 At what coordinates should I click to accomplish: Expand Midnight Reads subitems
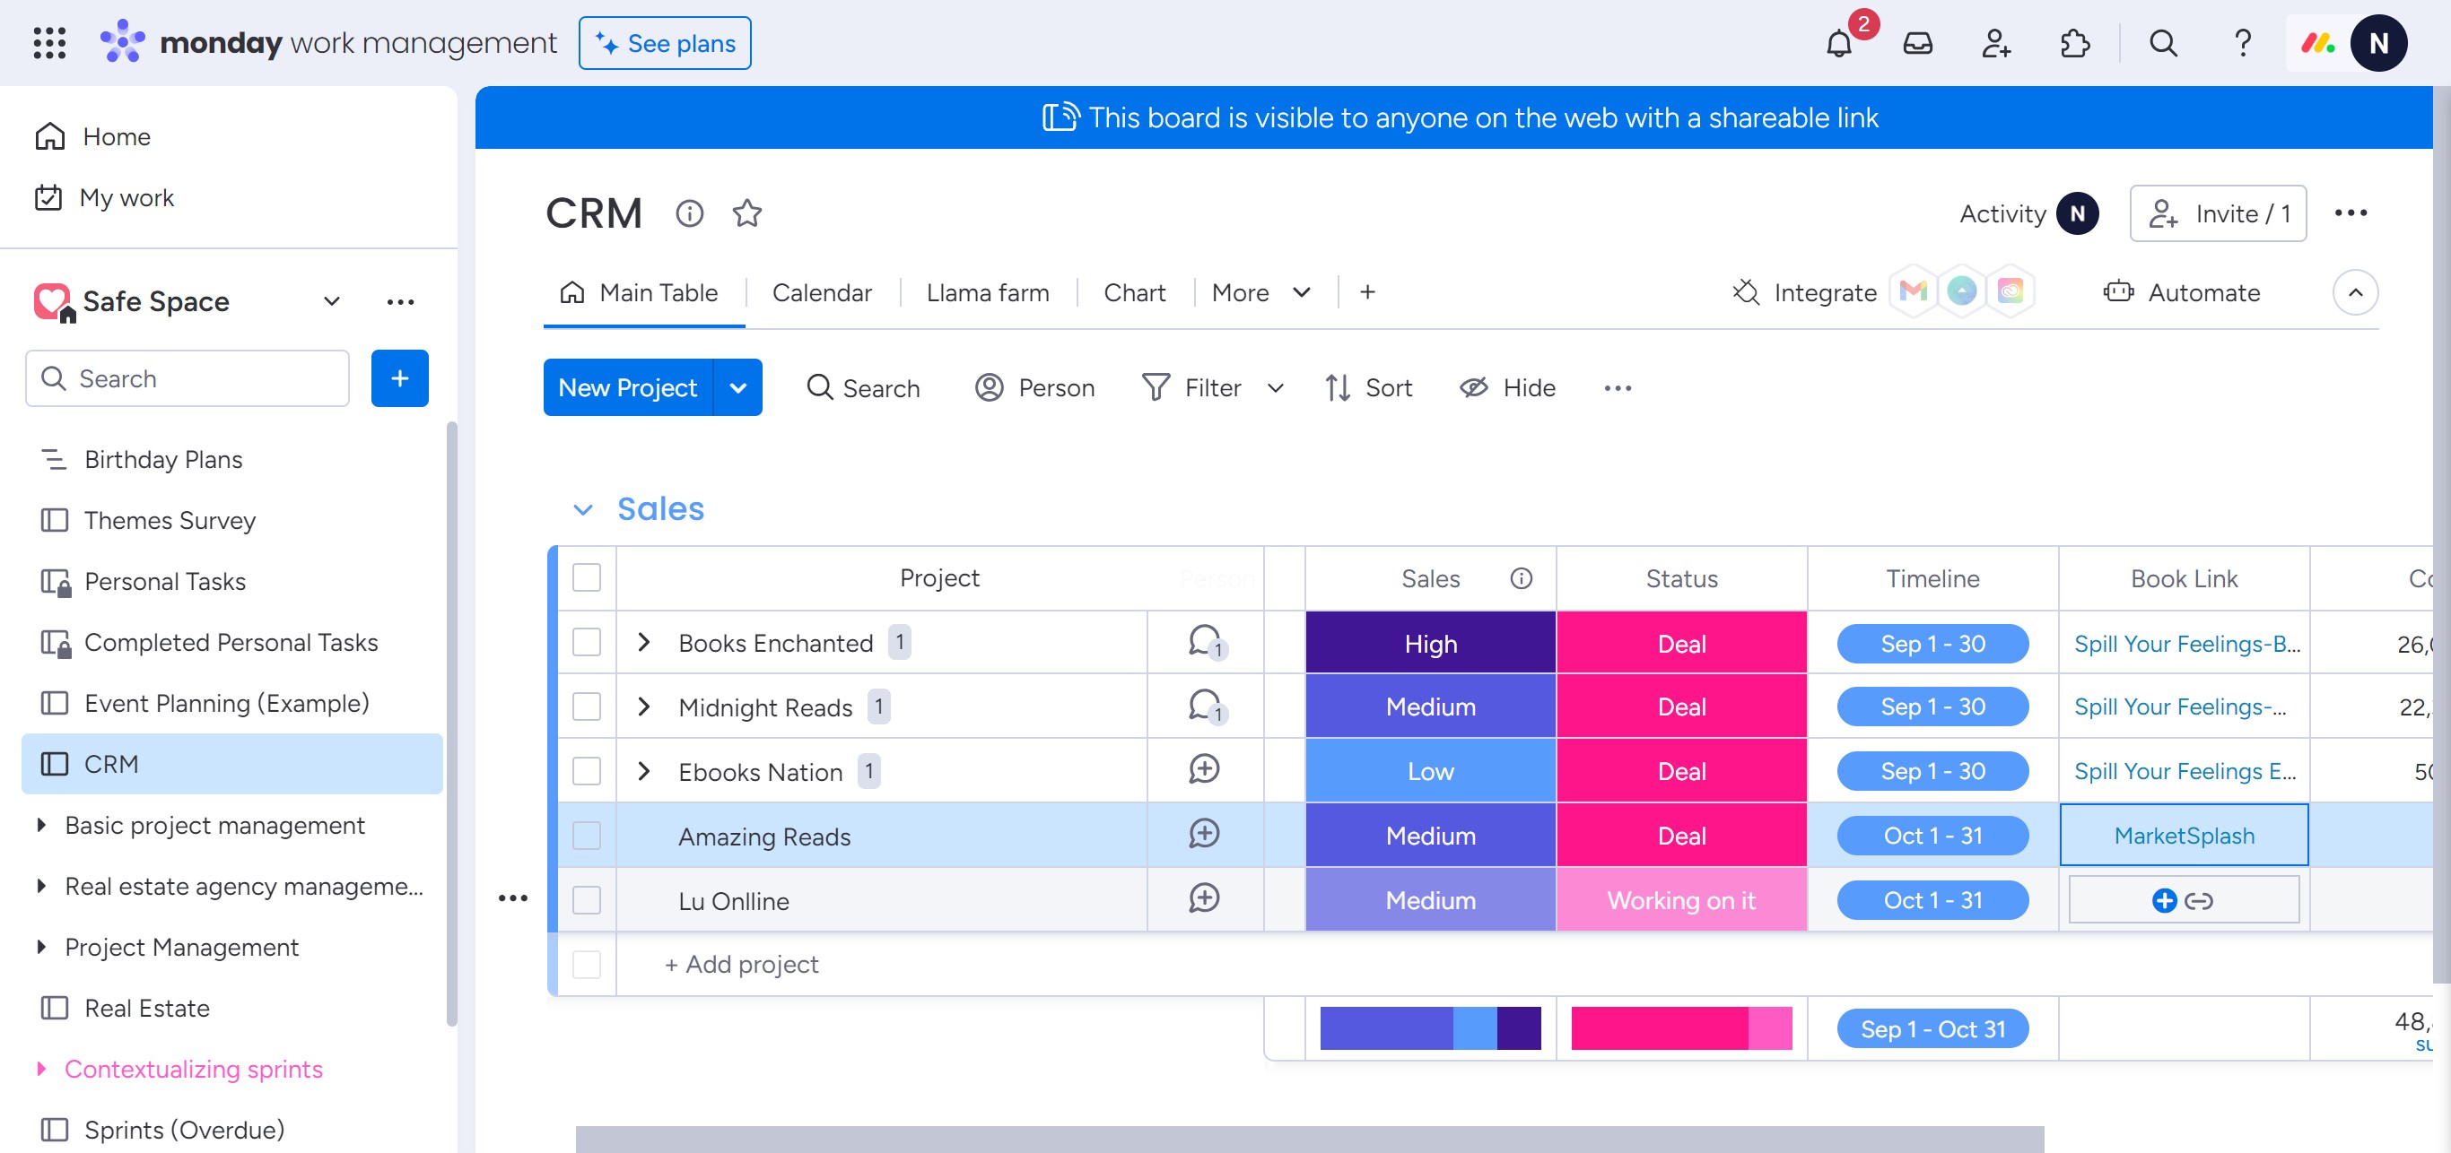click(x=644, y=707)
